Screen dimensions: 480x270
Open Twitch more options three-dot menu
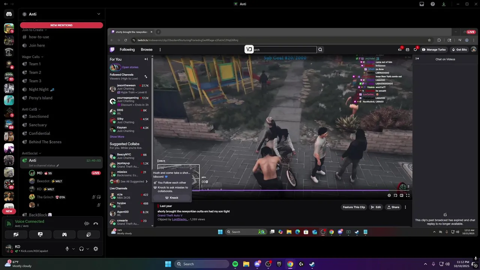coord(160,49)
